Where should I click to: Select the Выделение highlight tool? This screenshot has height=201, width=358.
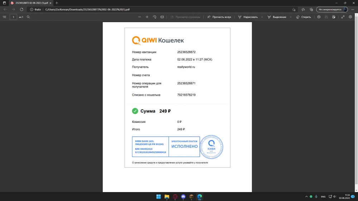(277, 17)
